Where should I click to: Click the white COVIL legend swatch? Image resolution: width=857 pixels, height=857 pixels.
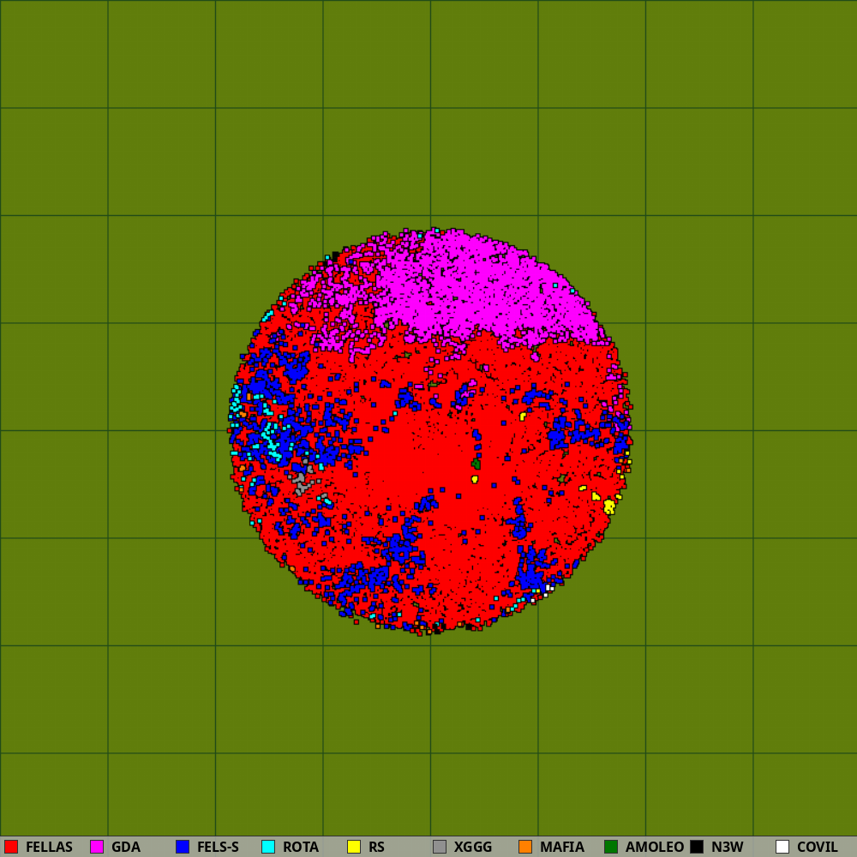(x=782, y=847)
